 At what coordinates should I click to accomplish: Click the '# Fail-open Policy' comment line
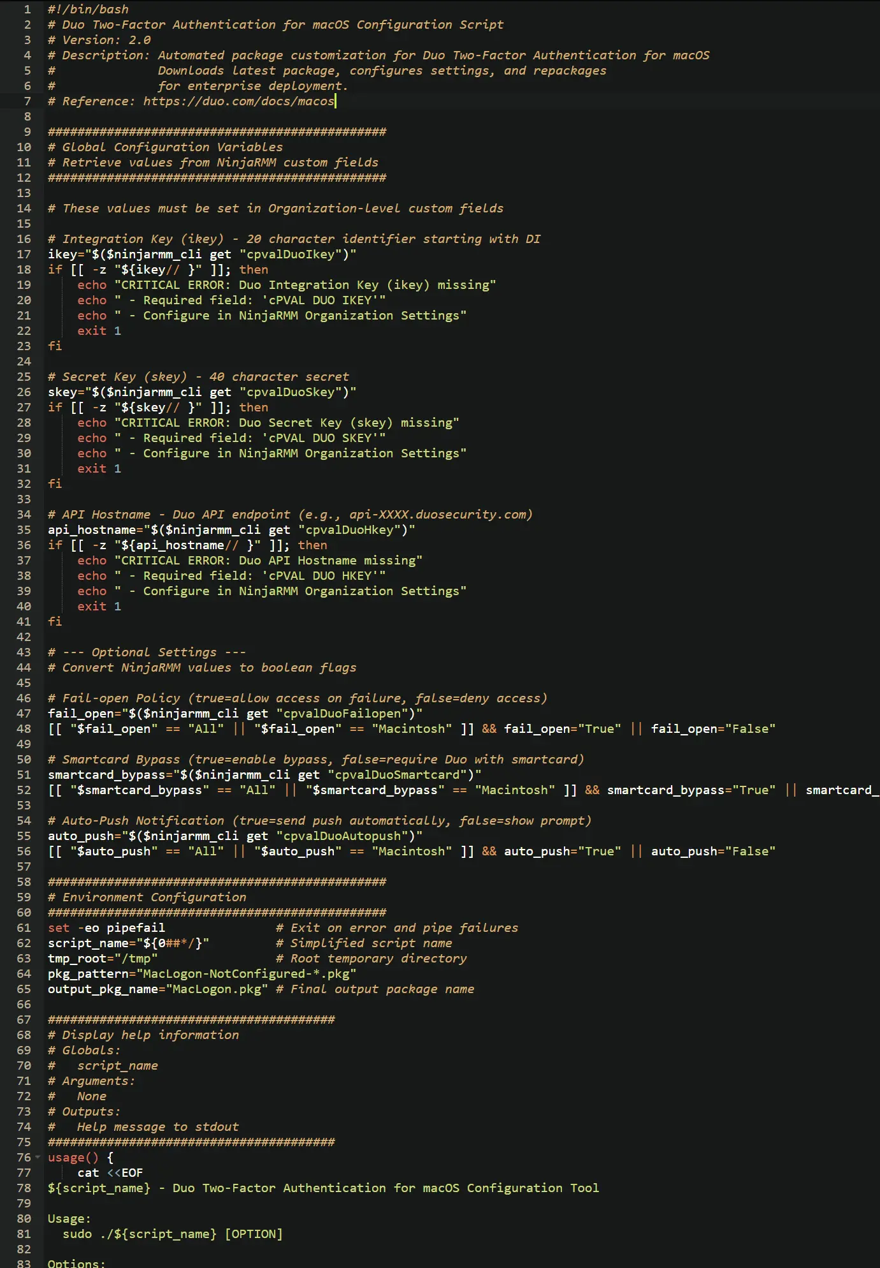click(298, 698)
